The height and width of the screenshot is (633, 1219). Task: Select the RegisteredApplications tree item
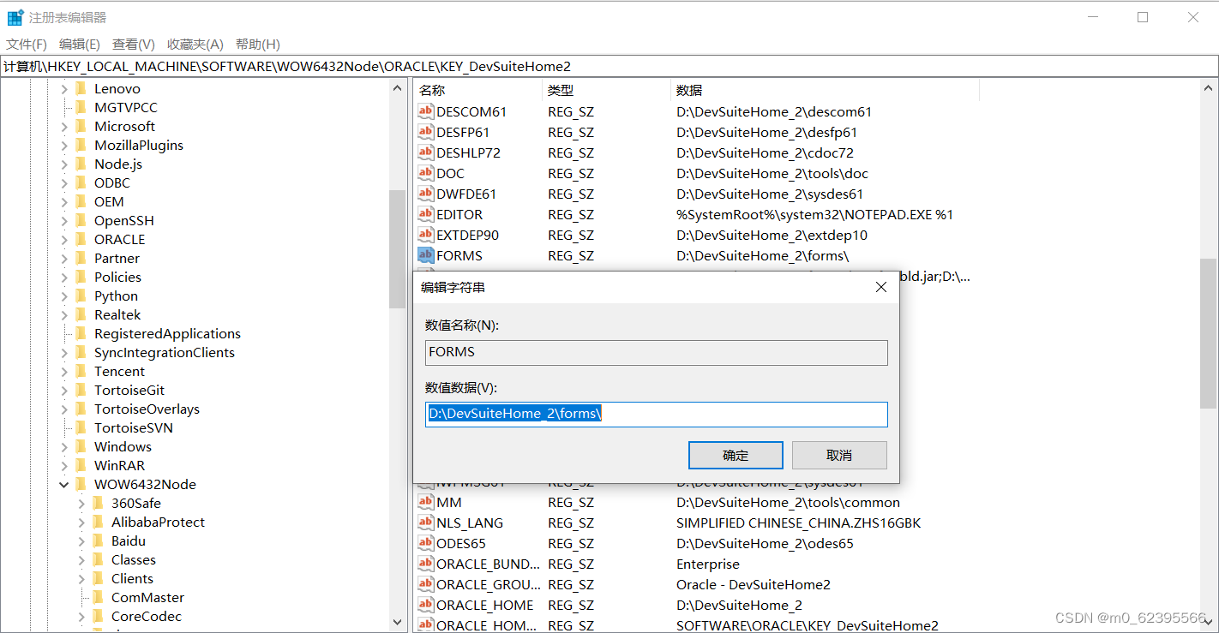point(167,333)
